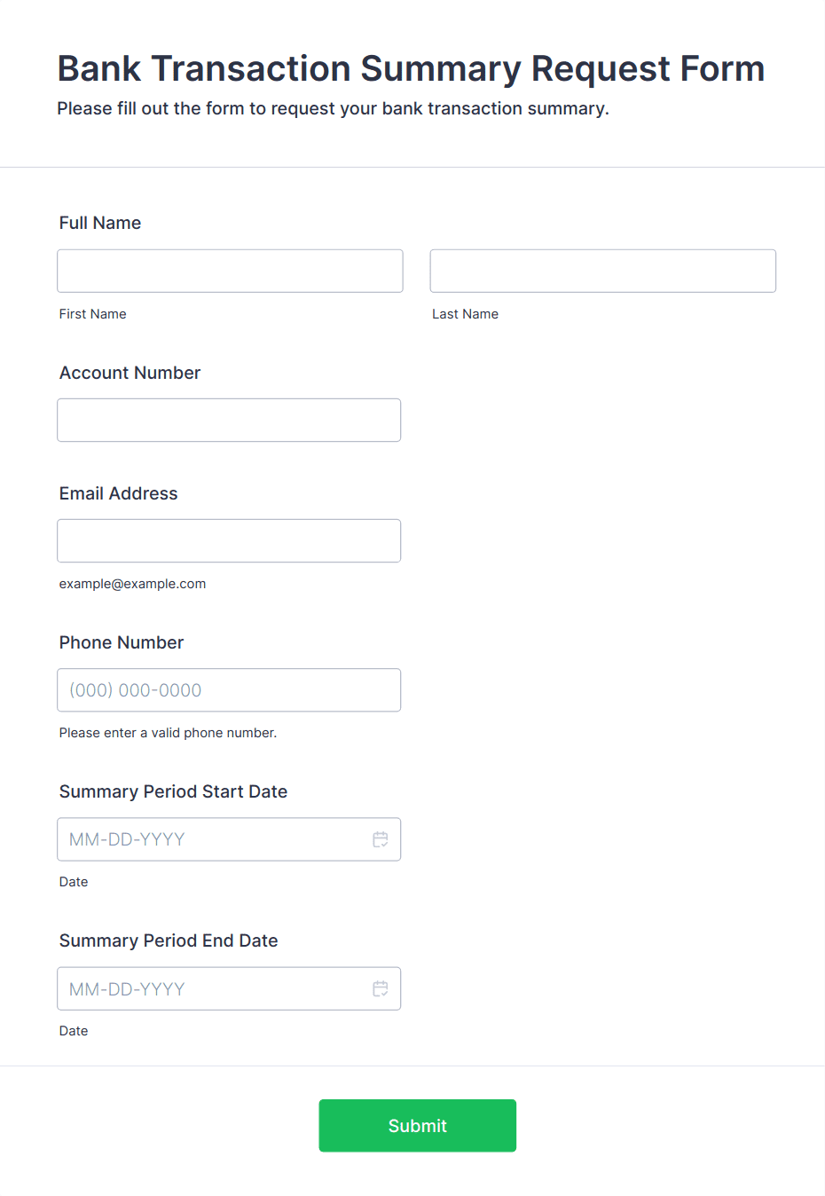Click the Email Address label text
This screenshot has height=1196, width=825.
[118, 493]
